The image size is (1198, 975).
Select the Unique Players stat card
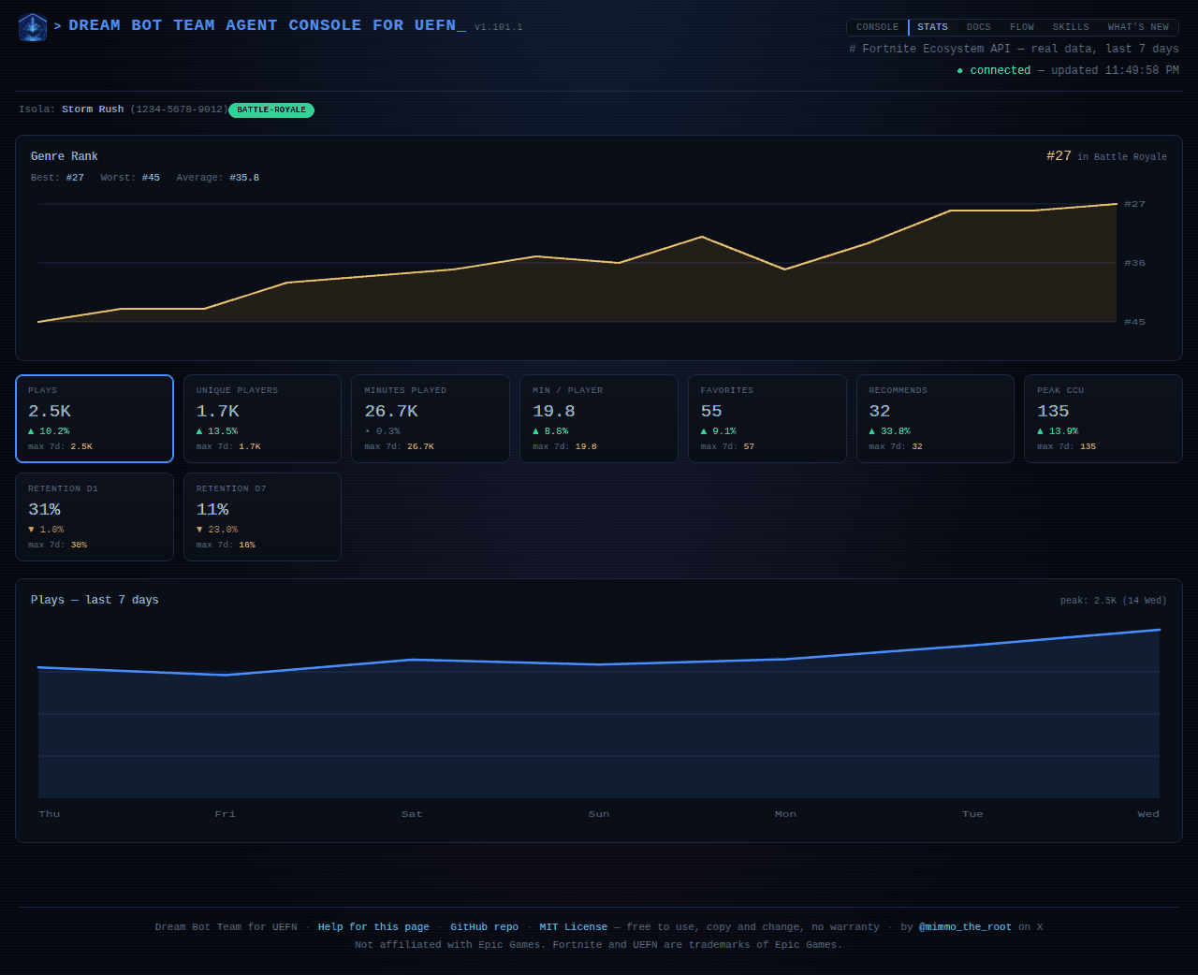pos(262,419)
